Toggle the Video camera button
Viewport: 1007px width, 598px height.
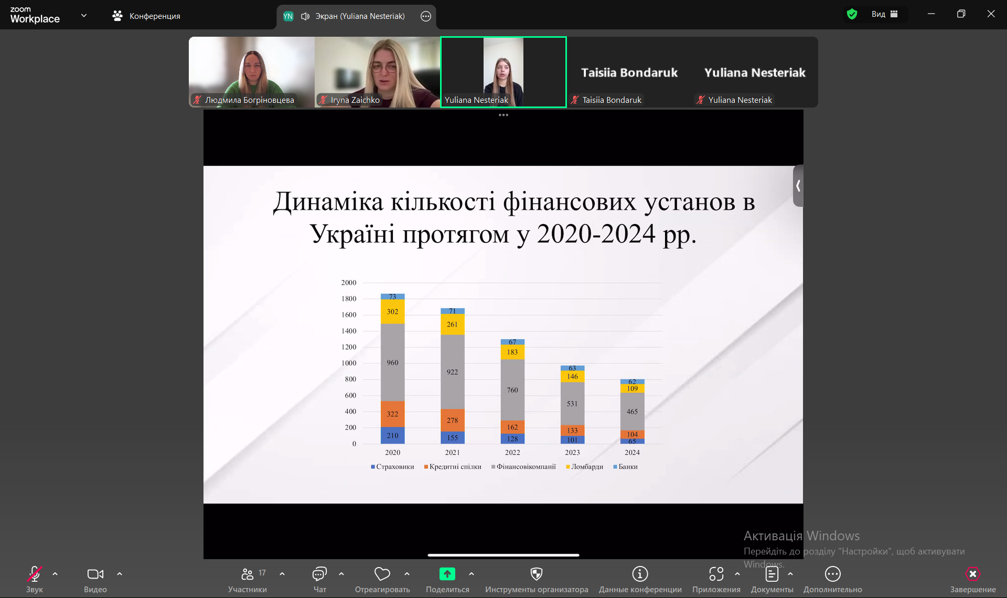click(95, 574)
